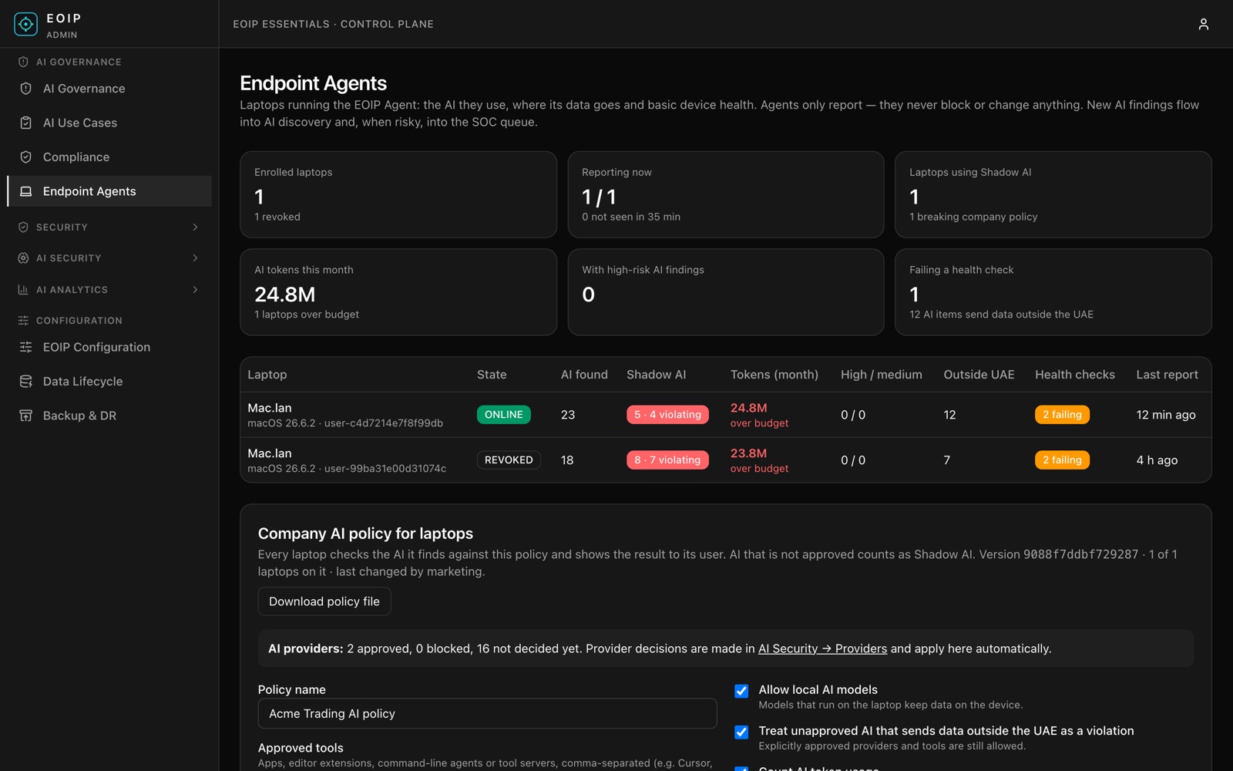Toggle Treat unapproved AI outside UAE as violation
The image size is (1233, 771).
[741, 732]
